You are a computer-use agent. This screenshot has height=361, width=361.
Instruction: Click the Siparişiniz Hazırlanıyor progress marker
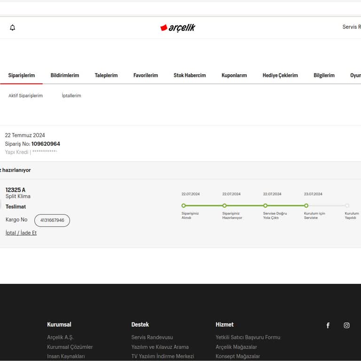click(225, 205)
